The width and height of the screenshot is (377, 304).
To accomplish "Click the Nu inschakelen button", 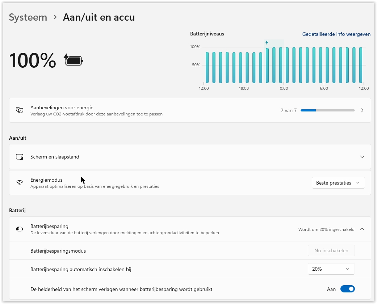I will click(331, 250).
